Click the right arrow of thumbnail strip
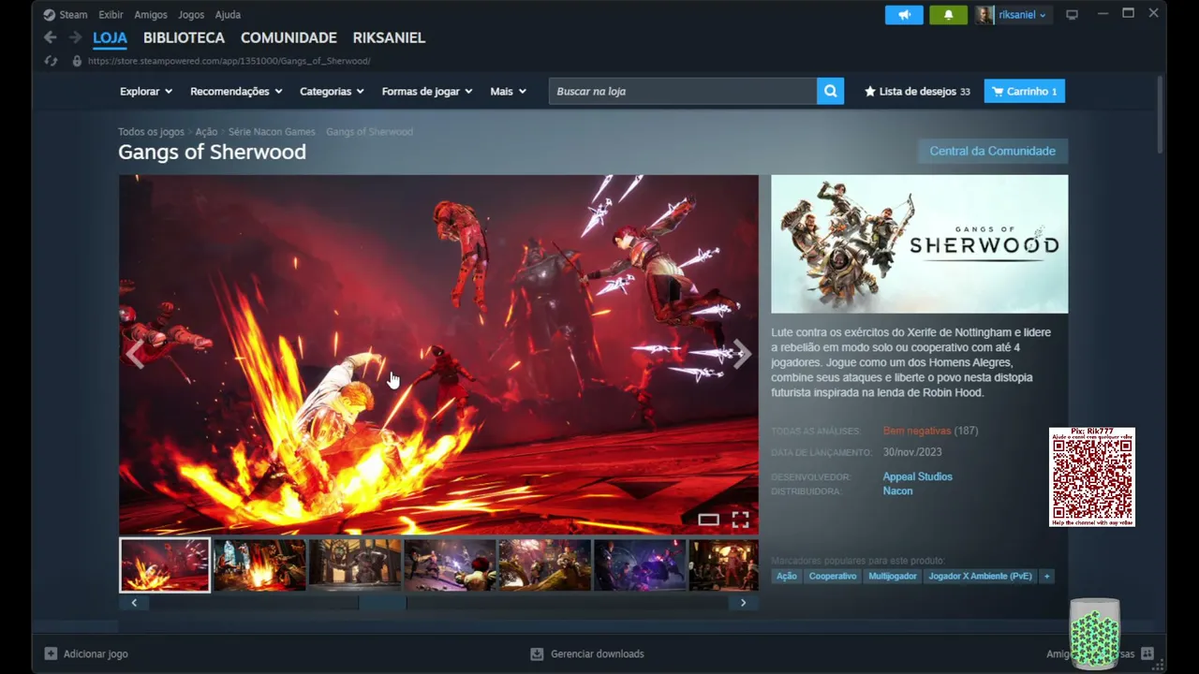This screenshot has width=1199, height=674. pos(743,603)
